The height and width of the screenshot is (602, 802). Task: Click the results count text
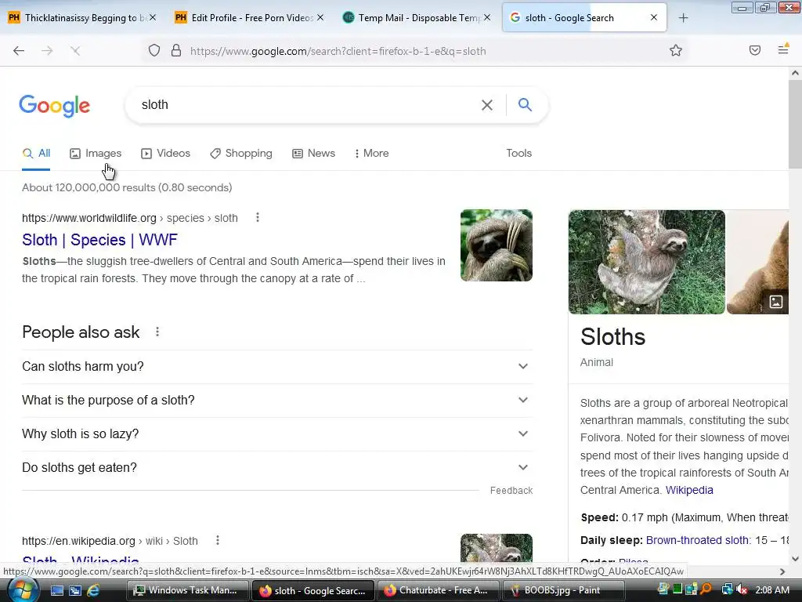[127, 188]
